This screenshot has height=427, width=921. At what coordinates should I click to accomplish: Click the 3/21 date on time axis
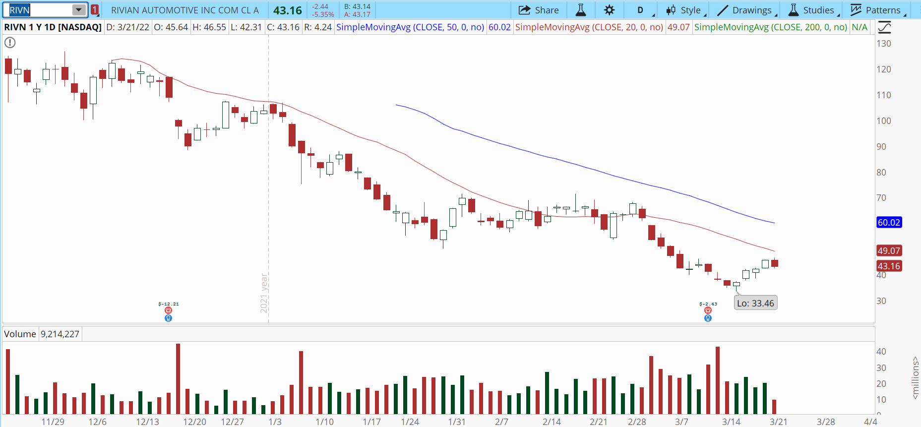pos(779,422)
